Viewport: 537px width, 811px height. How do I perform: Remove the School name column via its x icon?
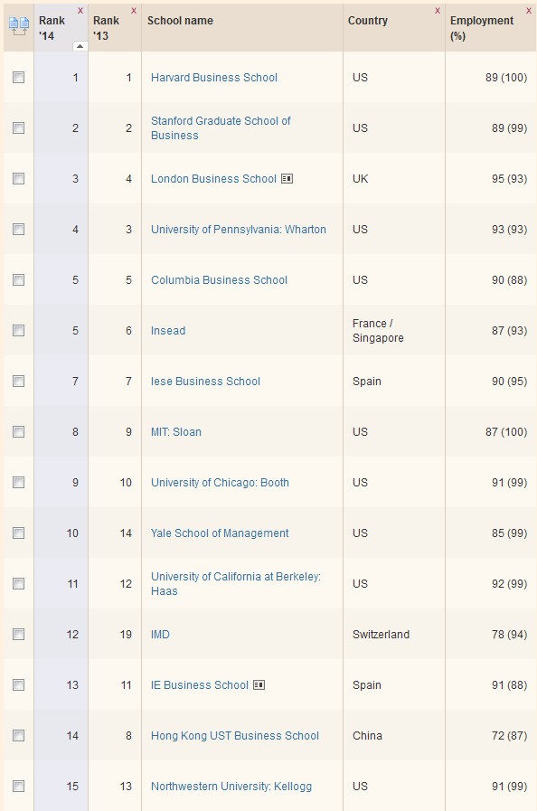click(x=334, y=10)
